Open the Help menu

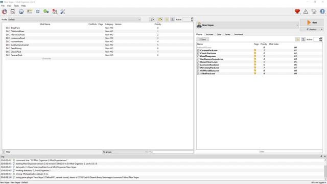[x=24, y=6]
